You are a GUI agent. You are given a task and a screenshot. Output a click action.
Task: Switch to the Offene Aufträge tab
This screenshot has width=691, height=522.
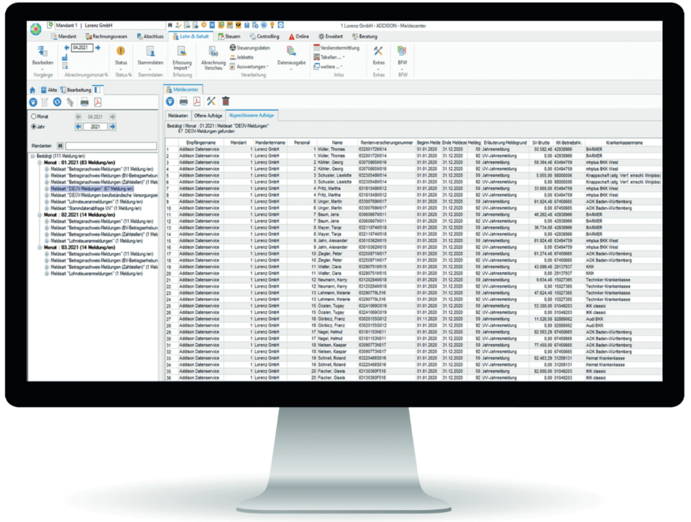click(x=207, y=115)
